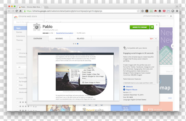Check the Free feature checkbox

(x=18, y=85)
